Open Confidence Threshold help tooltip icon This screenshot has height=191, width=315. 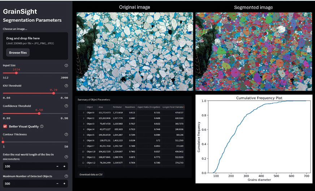pos(66,106)
